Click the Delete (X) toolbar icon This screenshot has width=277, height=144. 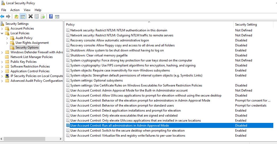pyautogui.click(x=31, y=16)
